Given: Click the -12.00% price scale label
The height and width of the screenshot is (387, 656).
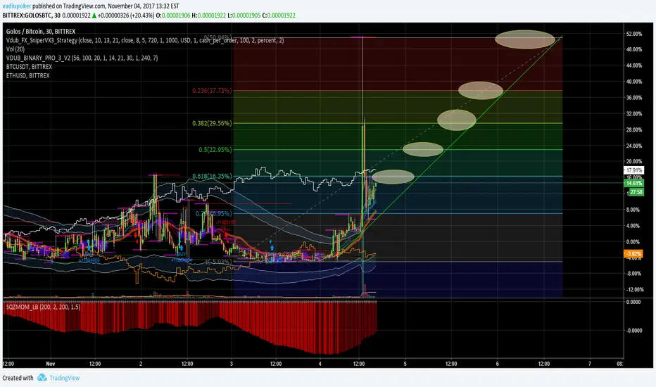Looking at the screenshot, I should (x=635, y=289).
